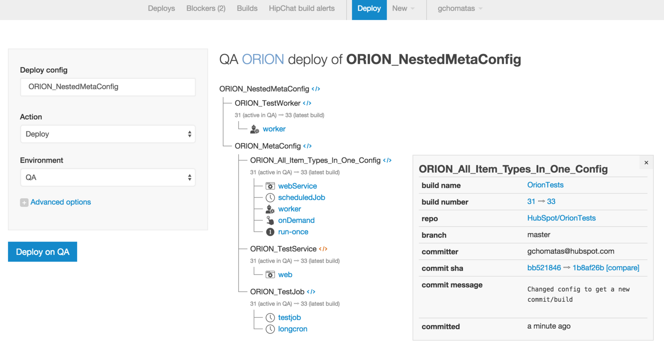Click plus icon beside Advanced options
The image size is (664, 356).
tap(24, 202)
